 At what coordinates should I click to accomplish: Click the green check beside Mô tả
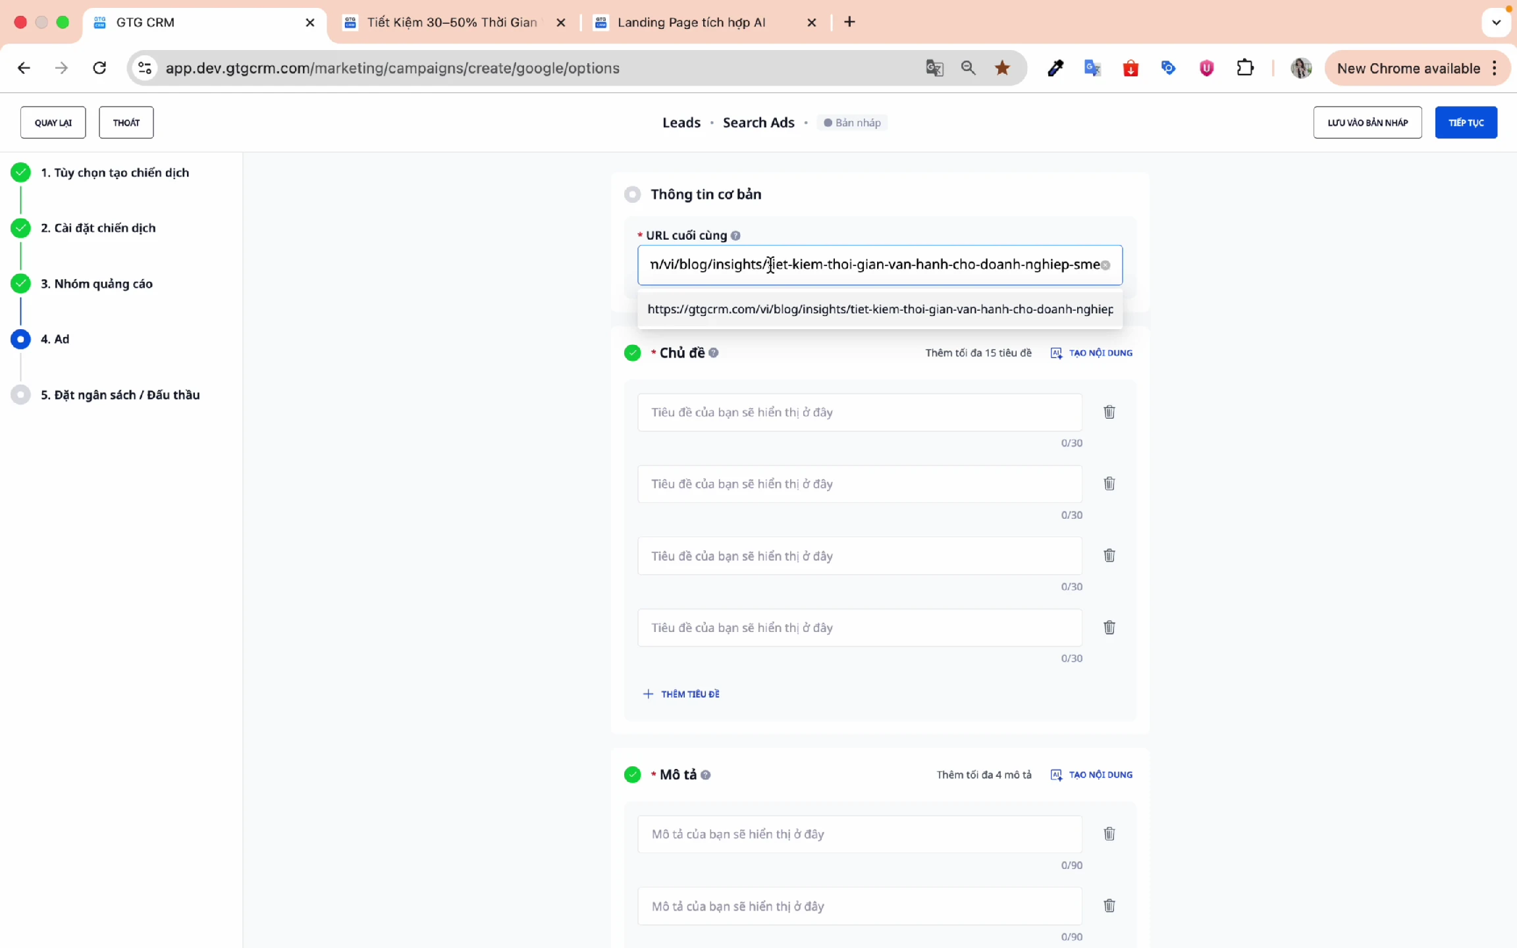(x=632, y=775)
